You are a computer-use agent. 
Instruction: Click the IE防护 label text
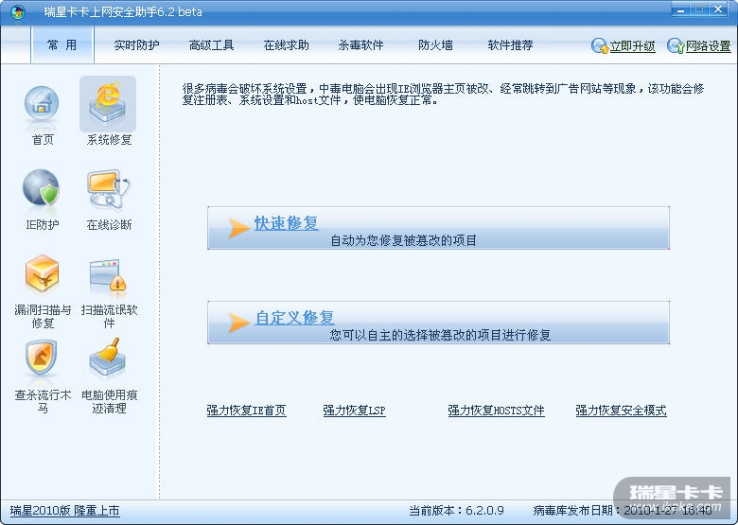43,225
